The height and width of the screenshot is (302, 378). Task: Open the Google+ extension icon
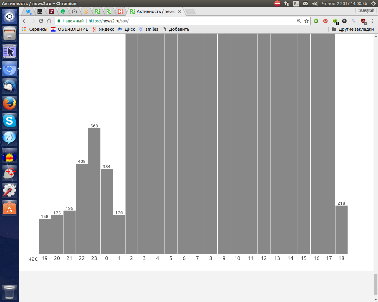point(325,21)
